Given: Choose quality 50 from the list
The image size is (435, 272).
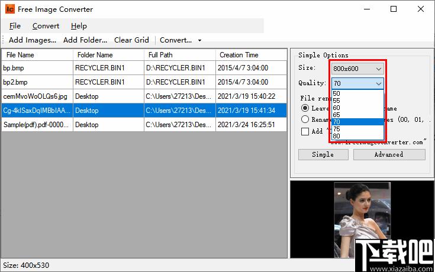Looking at the screenshot, I should tap(337, 93).
